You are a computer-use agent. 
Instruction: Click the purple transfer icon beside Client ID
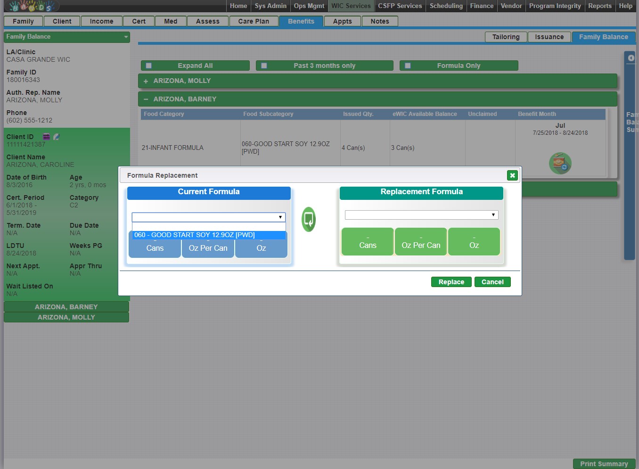[x=46, y=137]
